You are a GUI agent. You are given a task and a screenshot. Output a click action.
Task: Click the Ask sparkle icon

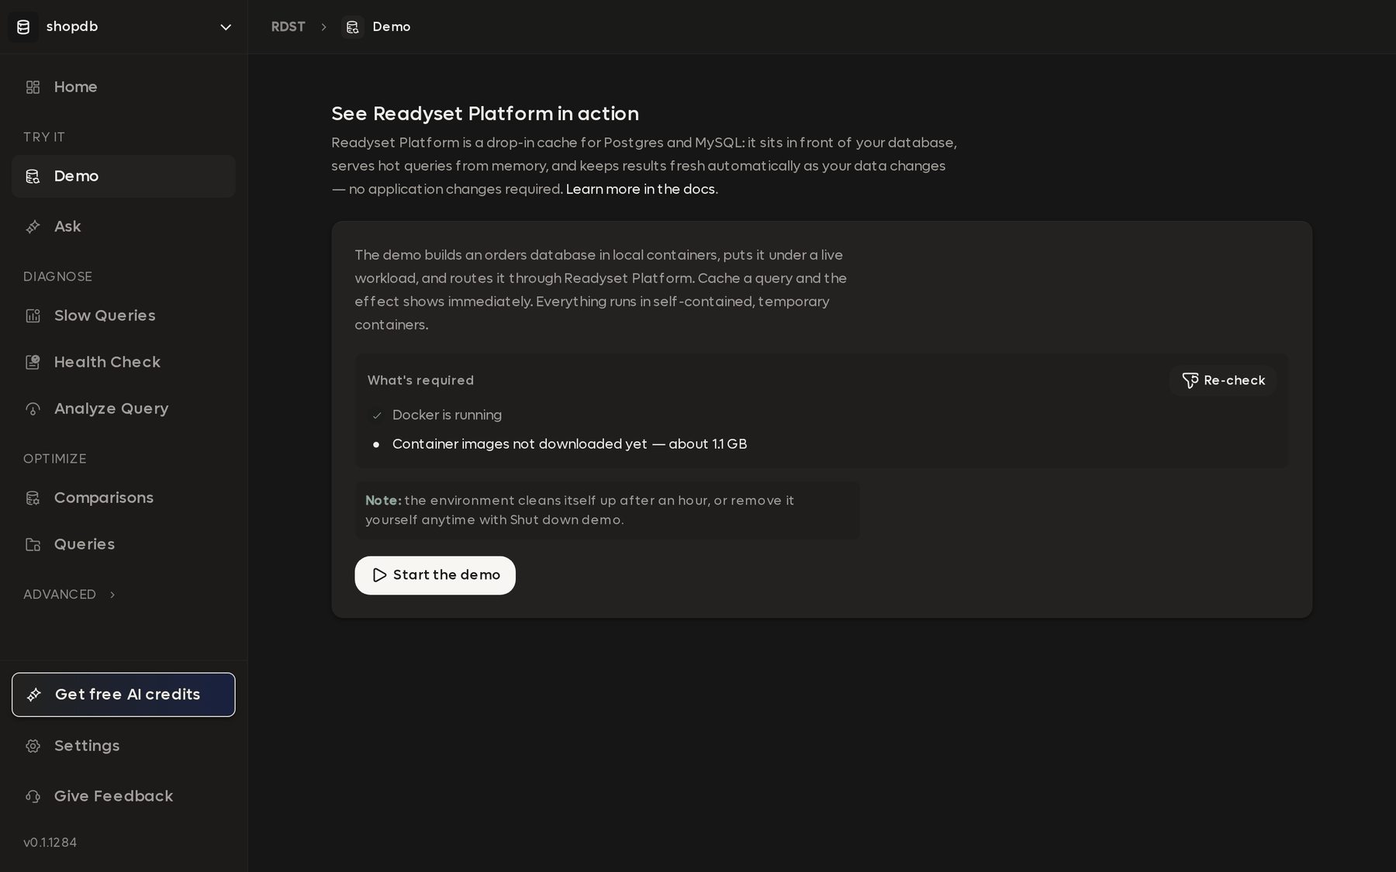(33, 227)
